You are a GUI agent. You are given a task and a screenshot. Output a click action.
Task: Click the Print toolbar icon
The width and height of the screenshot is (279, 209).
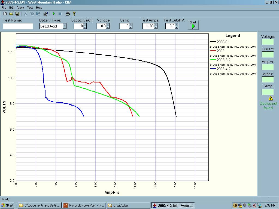pyautogui.click(x=68, y=14)
